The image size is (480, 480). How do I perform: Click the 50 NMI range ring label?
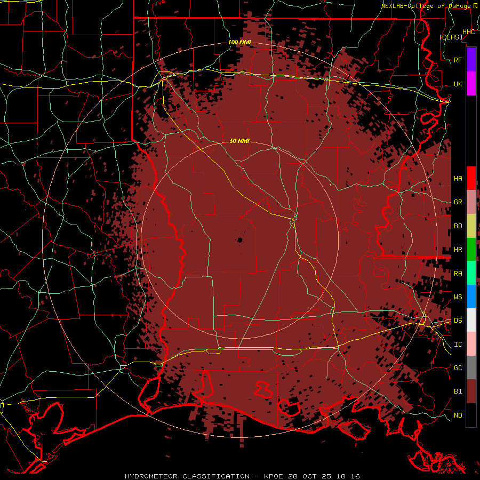click(x=239, y=141)
